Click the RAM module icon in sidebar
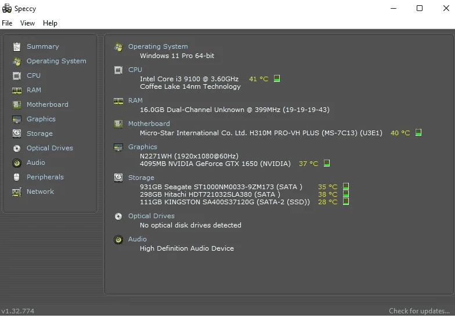455x318 pixels. click(17, 91)
